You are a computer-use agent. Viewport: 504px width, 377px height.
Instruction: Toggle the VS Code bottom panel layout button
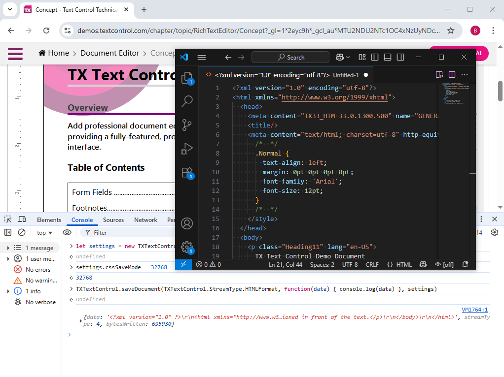pyautogui.click(x=388, y=57)
